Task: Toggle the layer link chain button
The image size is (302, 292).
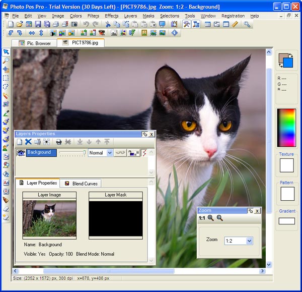Action: (x=120, y=153)
